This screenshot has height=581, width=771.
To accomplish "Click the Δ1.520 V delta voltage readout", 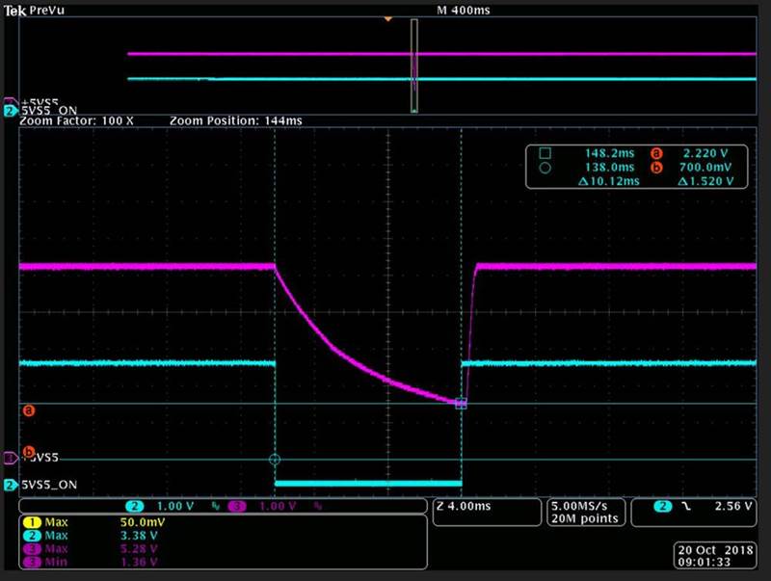I will (x=705, y=181).
